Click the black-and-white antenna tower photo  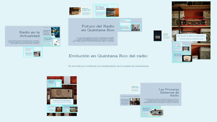click(x=136, y=27)
